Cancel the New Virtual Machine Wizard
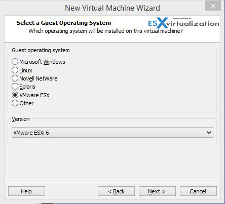225x204 pixels. point(198,191)
